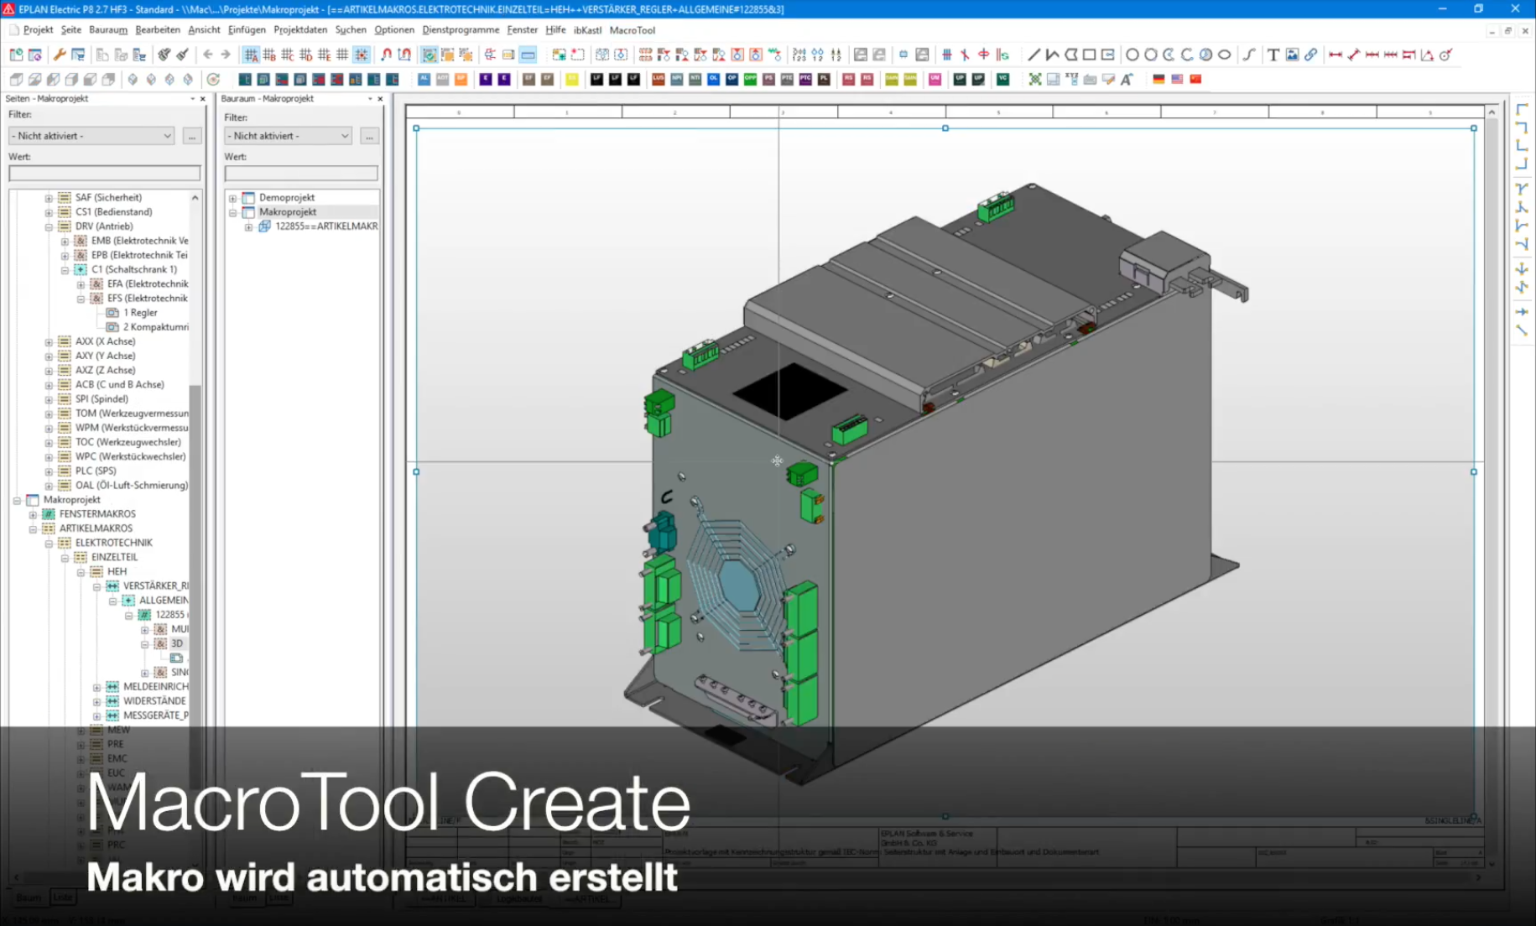The image size is (1536, 926).
Task: Collapse the Makroprojekt Bauraum node
Action: 232,212
